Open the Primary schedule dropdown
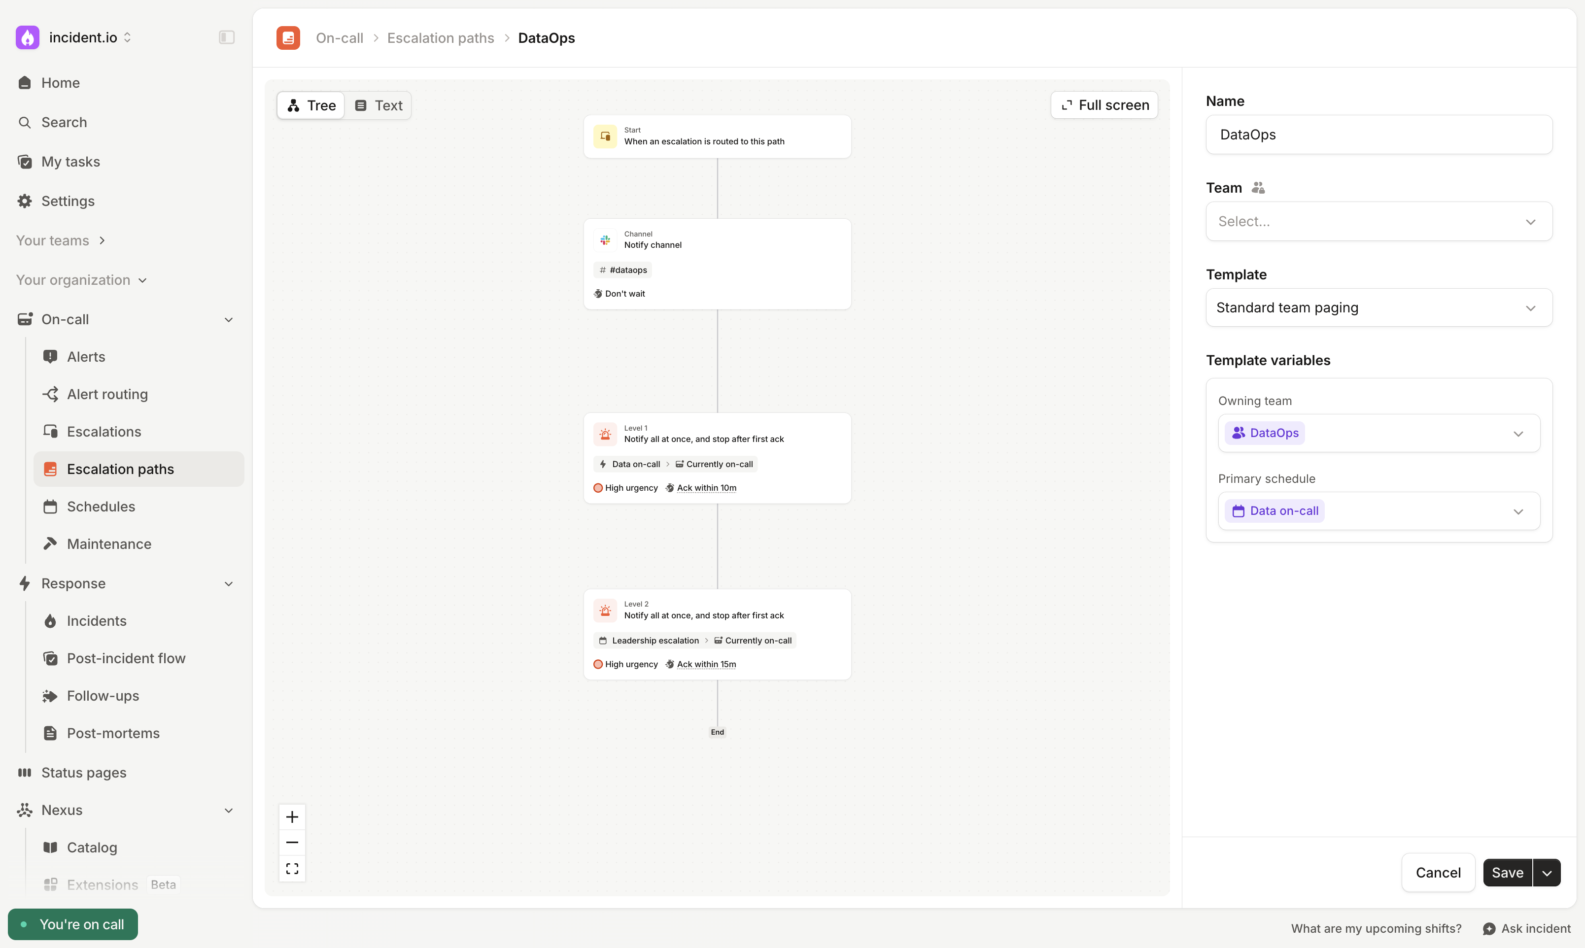The image size is (1585, 948). 1378,511
